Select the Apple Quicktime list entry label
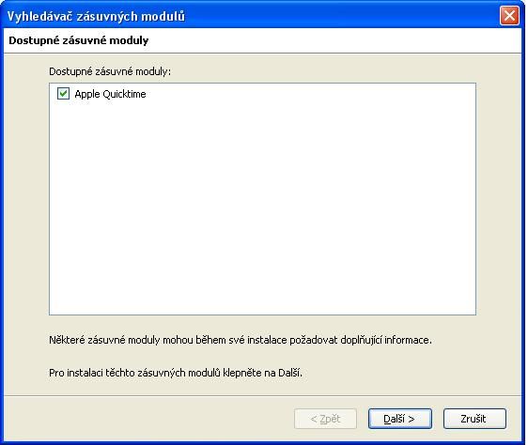528x445 pixels. (110, 94)
